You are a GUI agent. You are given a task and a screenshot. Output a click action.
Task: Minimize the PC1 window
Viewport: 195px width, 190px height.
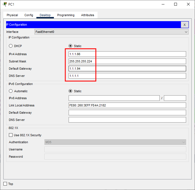click(163, 4)
